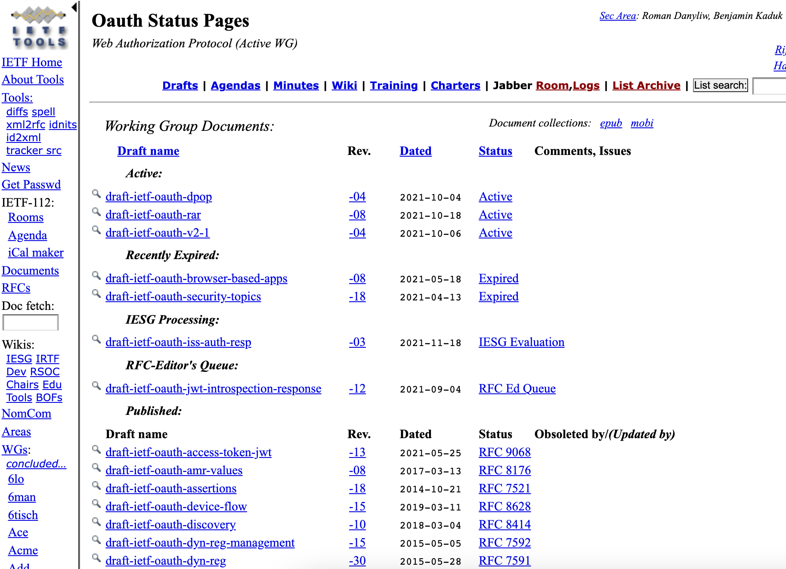Open the iCal maker link
The image size is (786, 569).
[36, 253]
